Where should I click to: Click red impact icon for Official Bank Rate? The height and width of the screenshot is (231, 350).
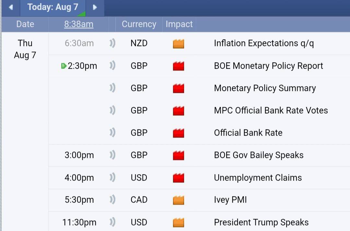179,133
